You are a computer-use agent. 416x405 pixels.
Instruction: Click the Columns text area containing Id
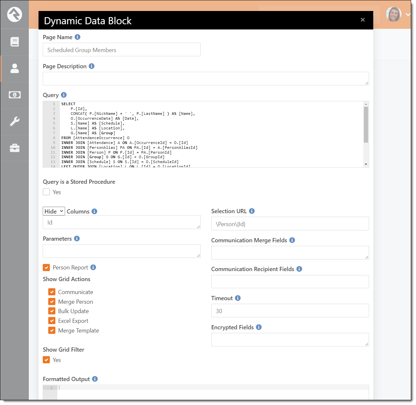pyautogui.click(x=122, y=222)
